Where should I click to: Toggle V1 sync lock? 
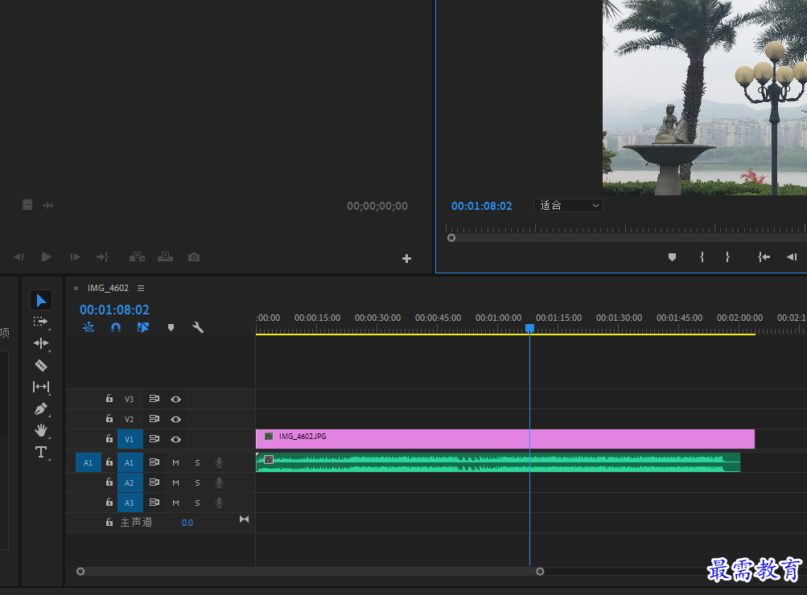(x=154, y=439)
